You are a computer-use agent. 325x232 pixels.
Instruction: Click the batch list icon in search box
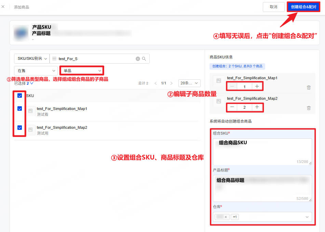click(54, 59)
